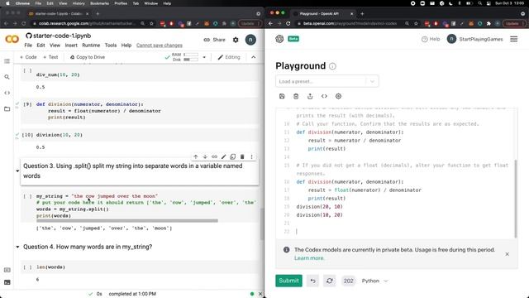Collapse the Question 3 section
529x298 pixels.
[17, 171]
